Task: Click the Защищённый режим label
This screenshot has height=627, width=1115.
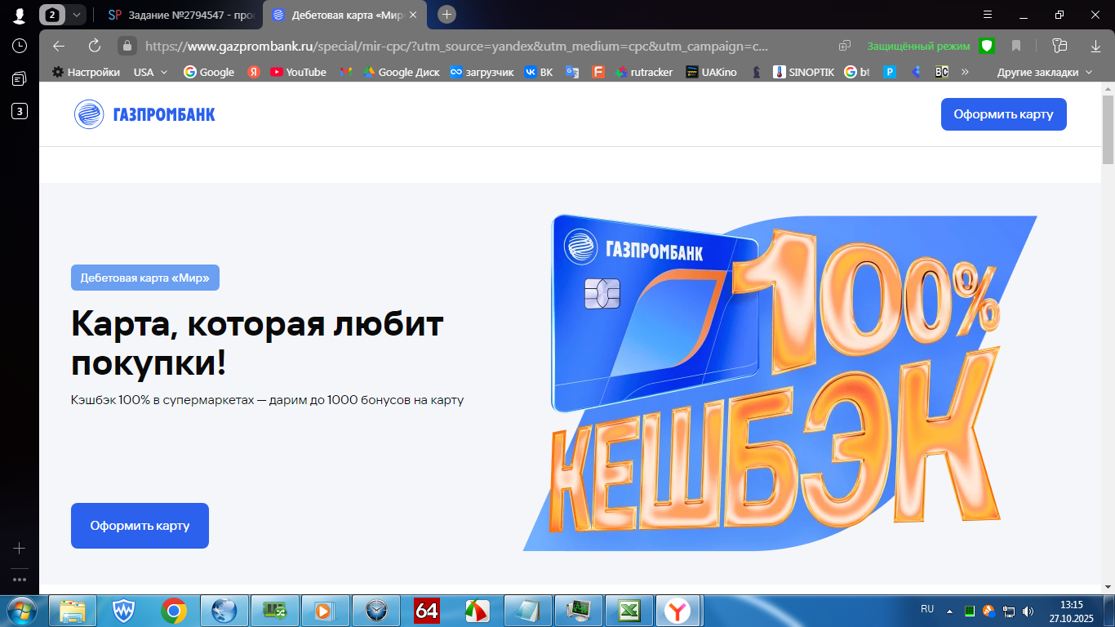Action: point(918,46)
